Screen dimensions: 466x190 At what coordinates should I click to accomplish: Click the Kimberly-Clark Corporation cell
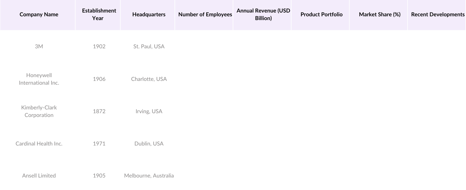click(x=39, y=111)
